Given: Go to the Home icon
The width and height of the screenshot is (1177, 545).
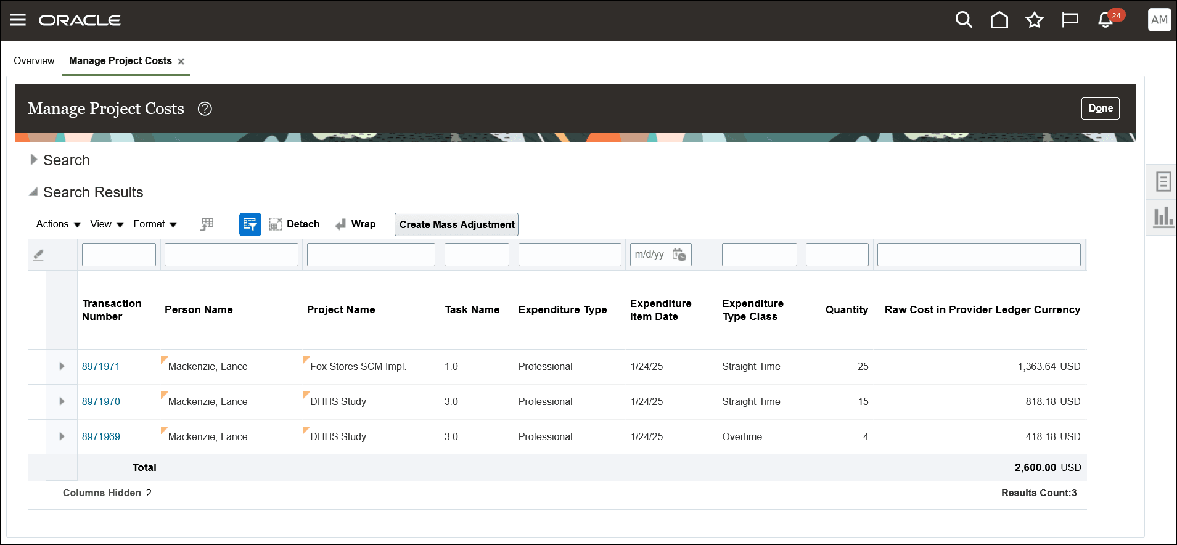Looking at the screenshot, I should tap(999, 20).
